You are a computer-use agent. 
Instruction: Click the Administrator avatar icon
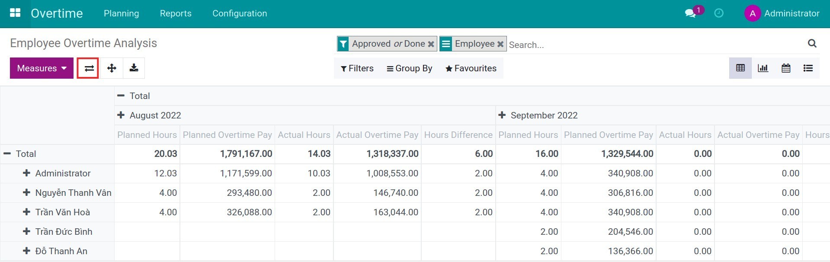753,13
